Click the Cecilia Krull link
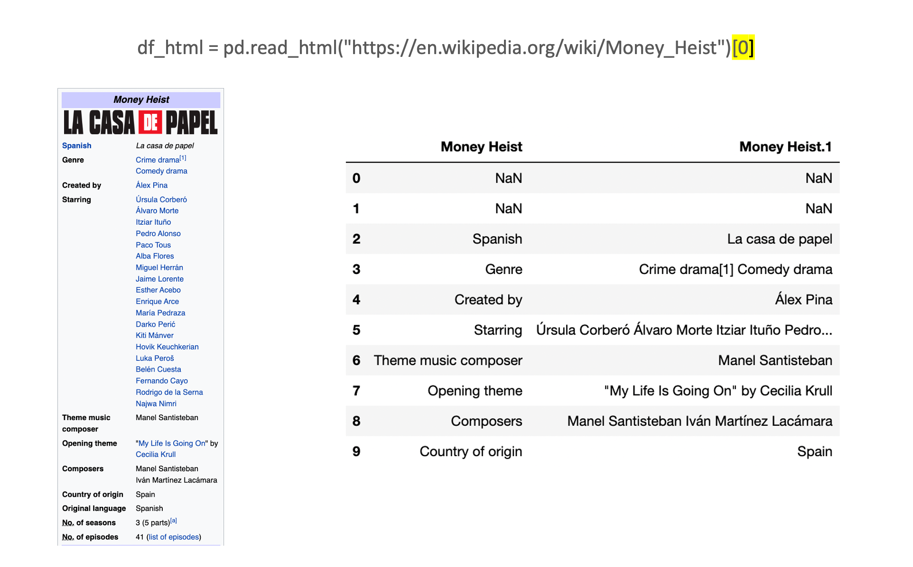The height and width of the screenshot is (567, 913). pos(156,454)
